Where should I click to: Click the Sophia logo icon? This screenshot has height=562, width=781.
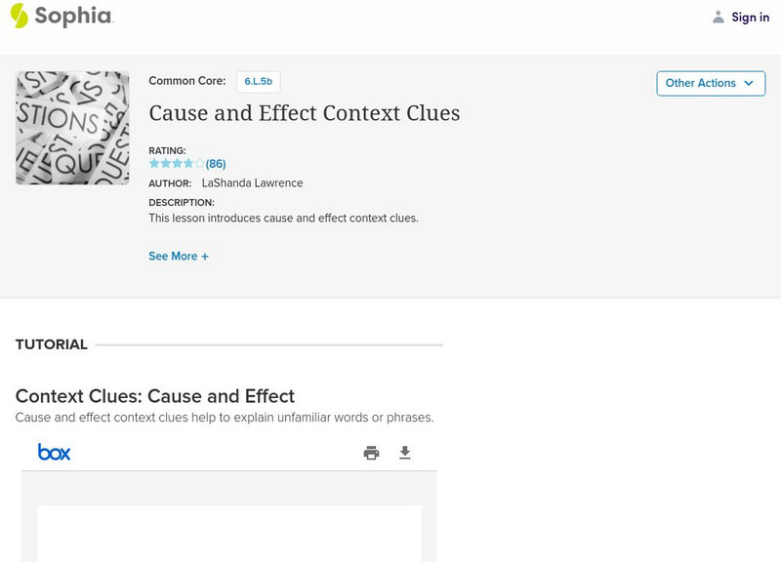20,17
